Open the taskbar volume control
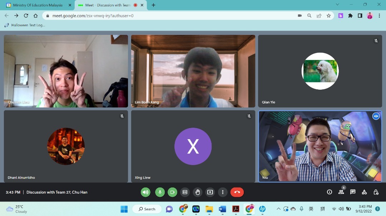The image size is (386, 216). [341, 209]
